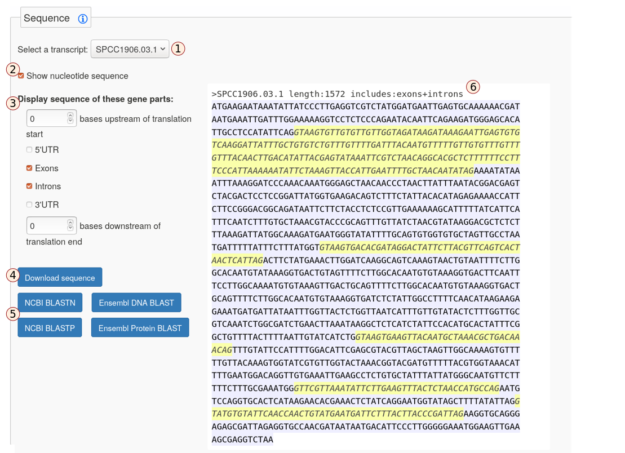Click circled marker 5 beside BLAST buttons
Screen dimensions: 625x453
click(12, 314)
